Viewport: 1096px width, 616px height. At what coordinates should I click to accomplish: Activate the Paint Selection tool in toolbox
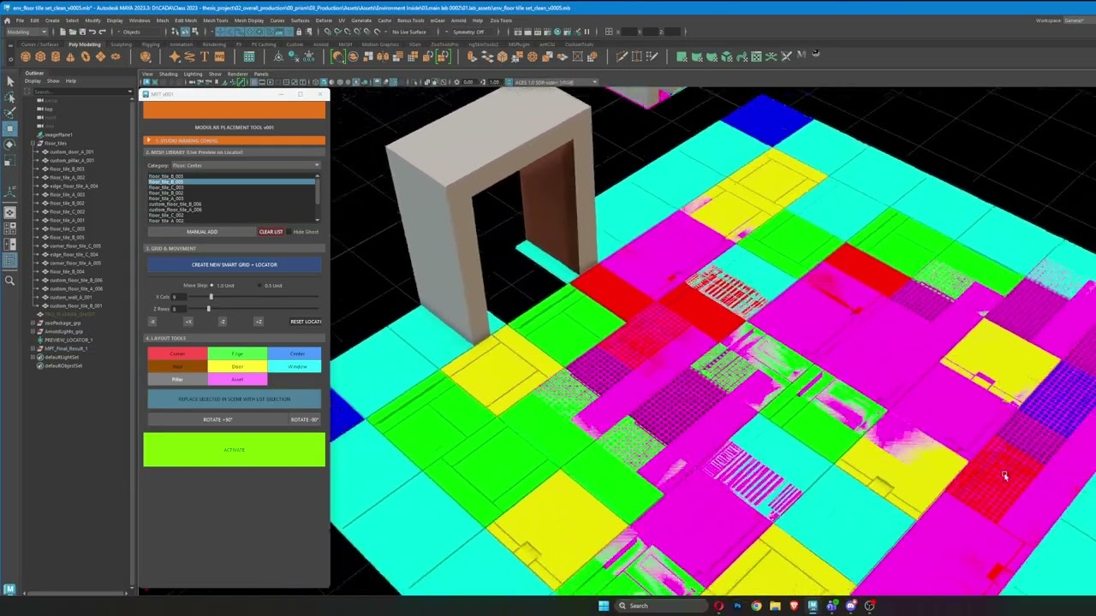pyautogui.click(x=9, y=113)
